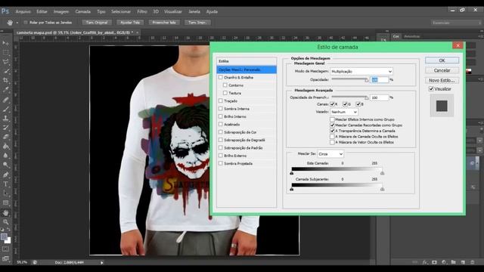Select the Eyedropper tool
Viewport: 484px width, 272px height.
5,90
